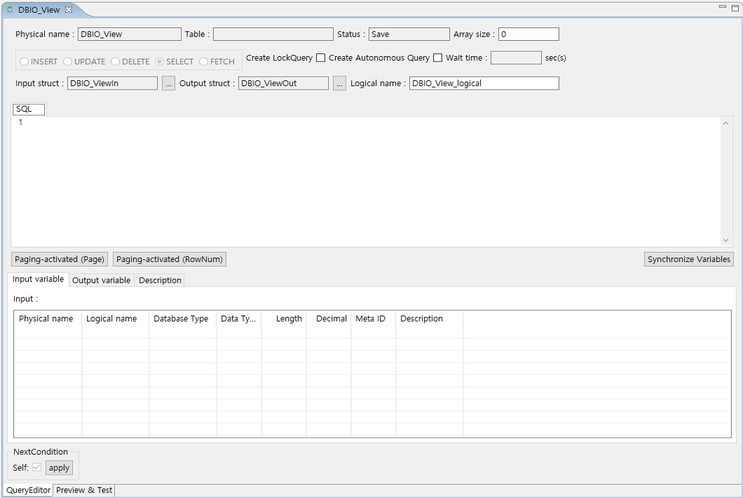Click the Physical name column header
The height and width of the screenshot is (498, 743).
(x=46, y=319)
